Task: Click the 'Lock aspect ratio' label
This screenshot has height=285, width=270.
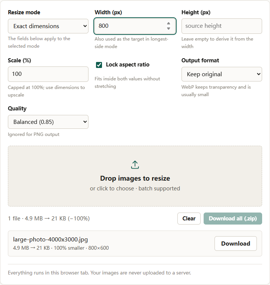Action: [x=127, y=65]
